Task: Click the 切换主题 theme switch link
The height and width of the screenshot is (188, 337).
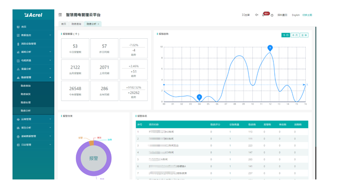Action: (307, 15)
